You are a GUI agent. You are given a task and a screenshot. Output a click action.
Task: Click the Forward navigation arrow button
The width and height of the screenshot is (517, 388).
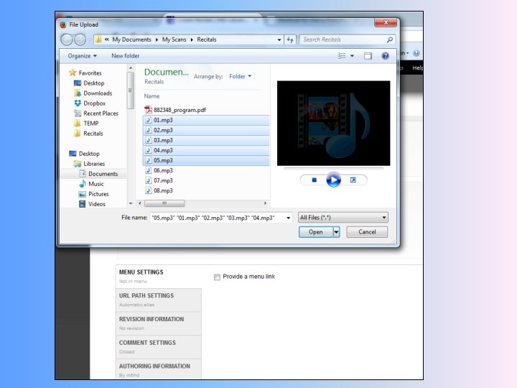(x=80, y=40)
